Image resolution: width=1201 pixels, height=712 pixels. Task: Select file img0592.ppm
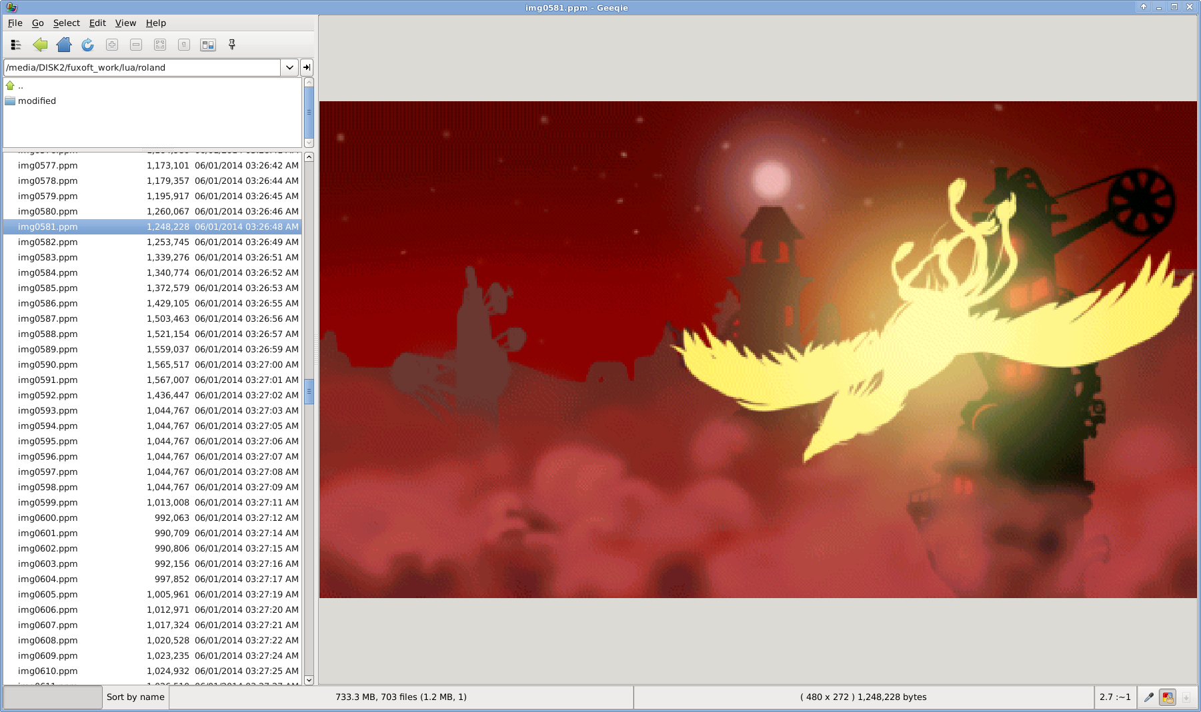[152, 396]
